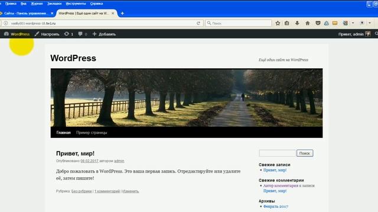The image size is (378, 212).
Task: Expand dropdown arrow beside the multicolor extension icon
Action: [353, 23]
